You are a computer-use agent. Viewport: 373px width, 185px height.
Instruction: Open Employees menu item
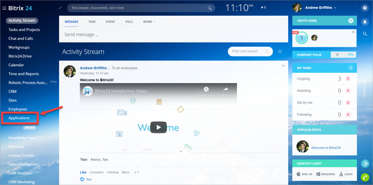click(x=18, y=109)
